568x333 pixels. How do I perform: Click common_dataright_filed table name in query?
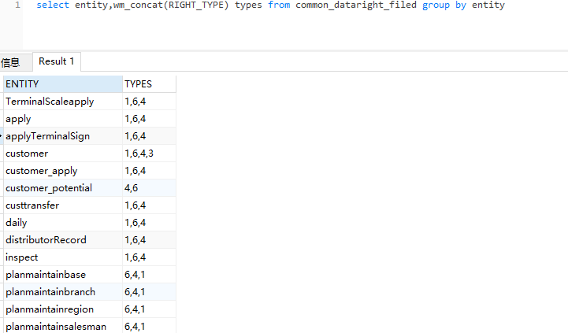click(356, 5)
